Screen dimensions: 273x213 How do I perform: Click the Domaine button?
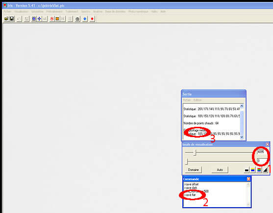[x=193, y=170]
